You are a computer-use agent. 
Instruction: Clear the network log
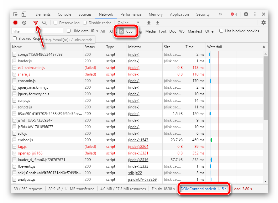pyautogui.click(x=24, y=23)
